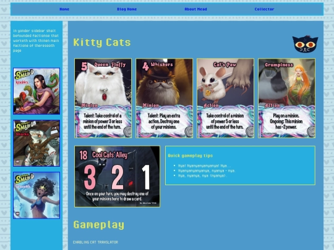Click the tip ending "nyanya - nya."
Image resolution: width=334 pixels, height=250 pixels.
(x=207, y=170)
